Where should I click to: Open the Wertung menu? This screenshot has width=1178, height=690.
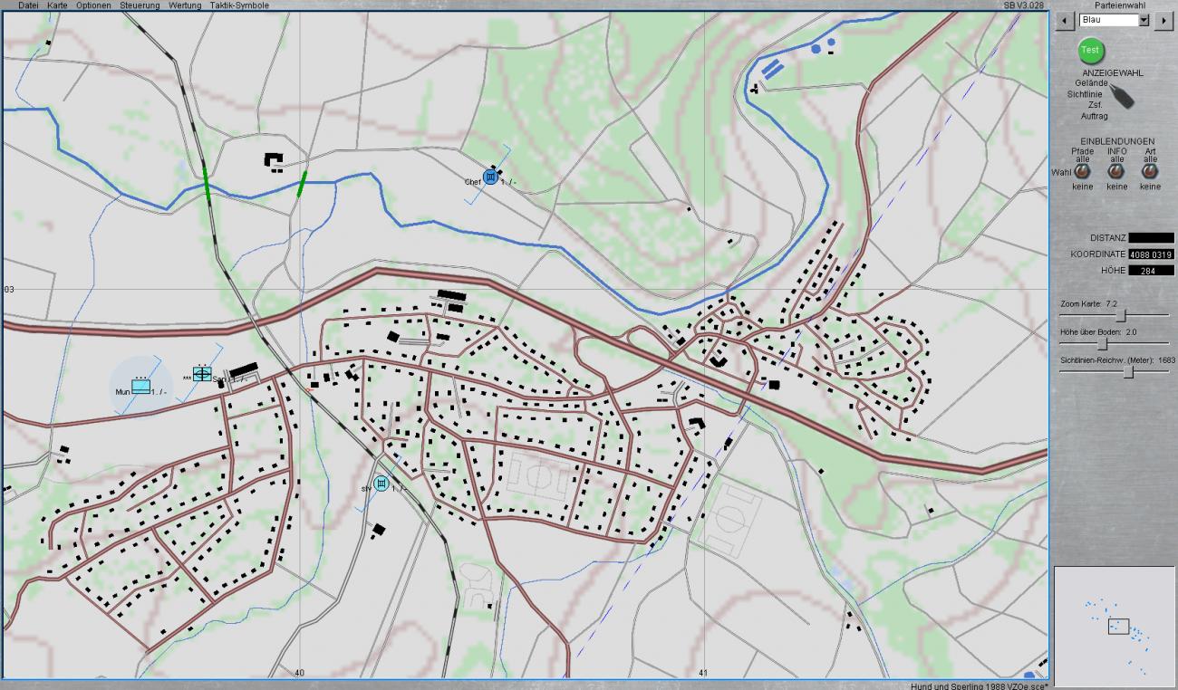point(185,5)
